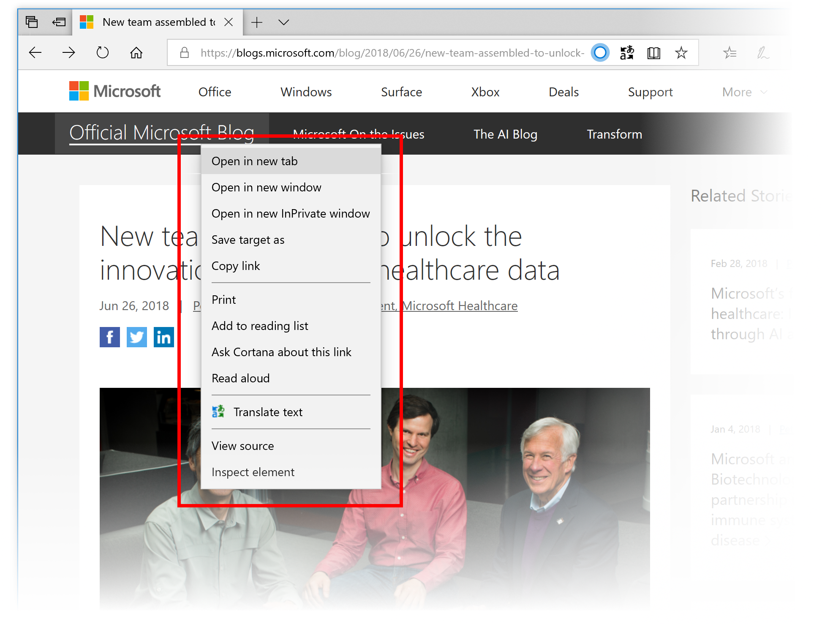Click the set tabs aside icon

pos(59,22)
